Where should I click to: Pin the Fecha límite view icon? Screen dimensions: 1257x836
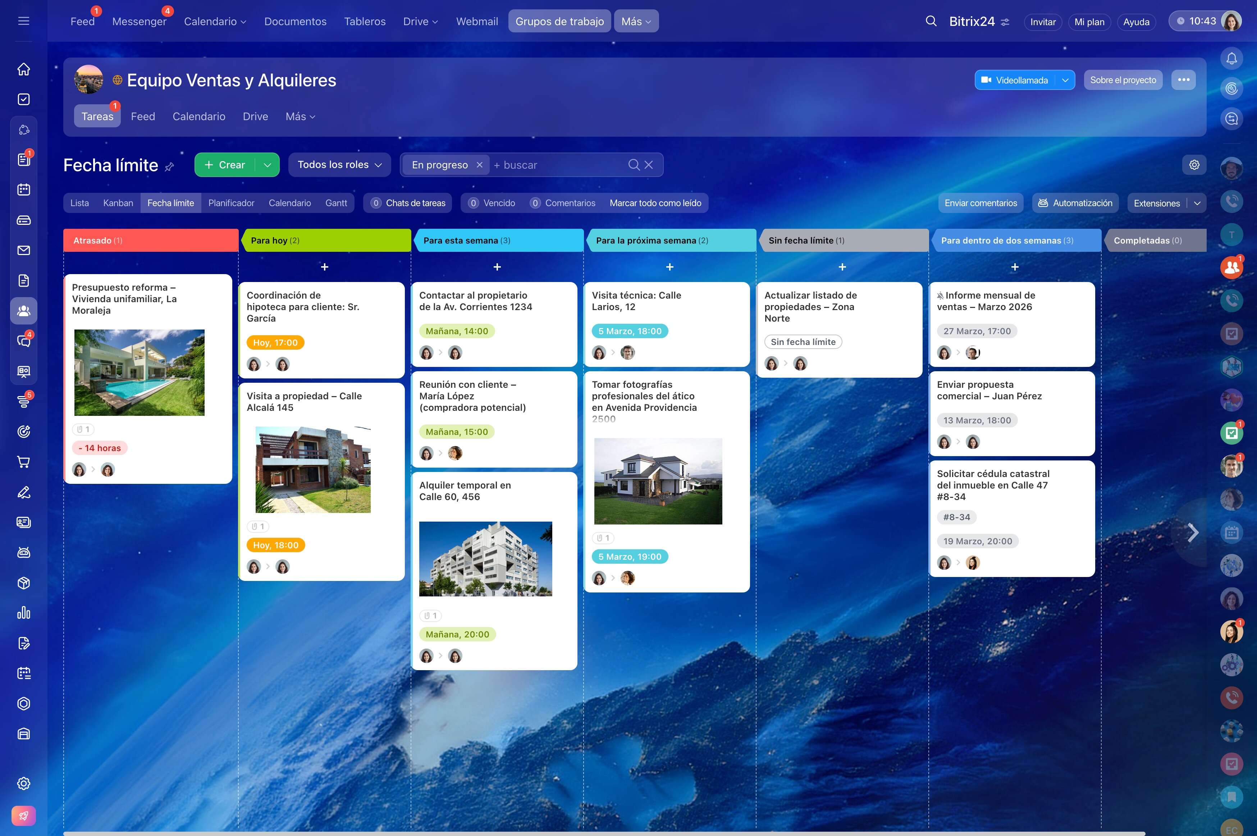point(169,167)
